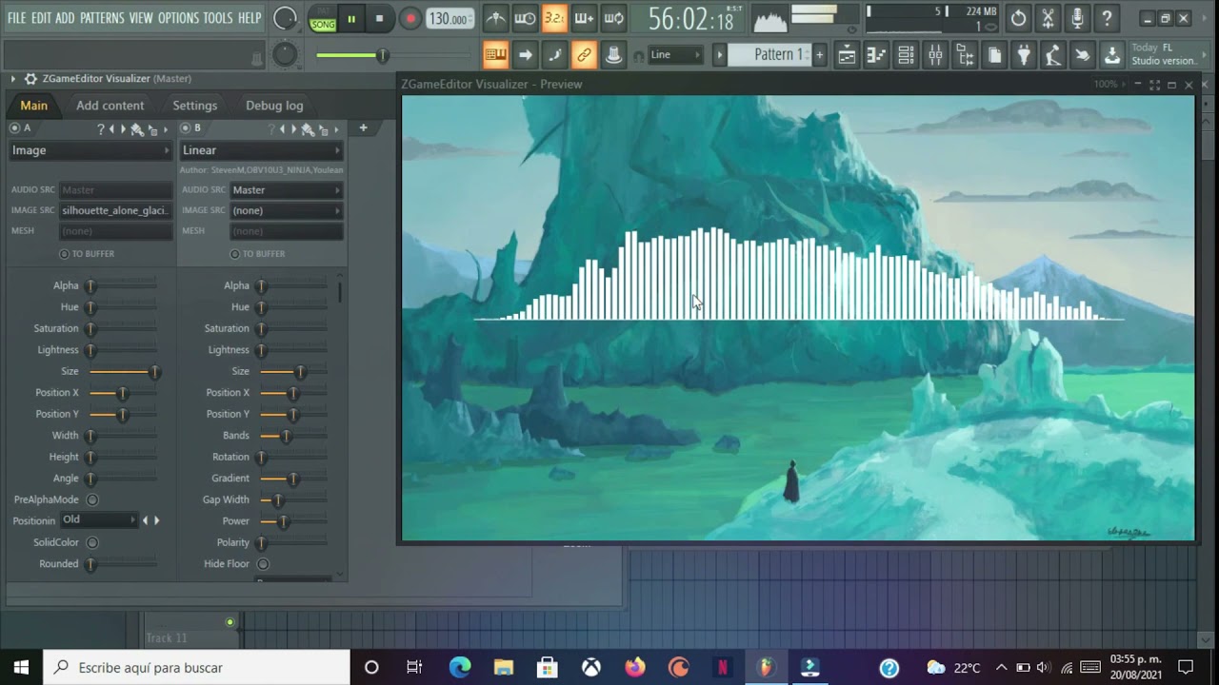Open the browser view icon
Screen dimensions: 1219x685
[965, 55]
